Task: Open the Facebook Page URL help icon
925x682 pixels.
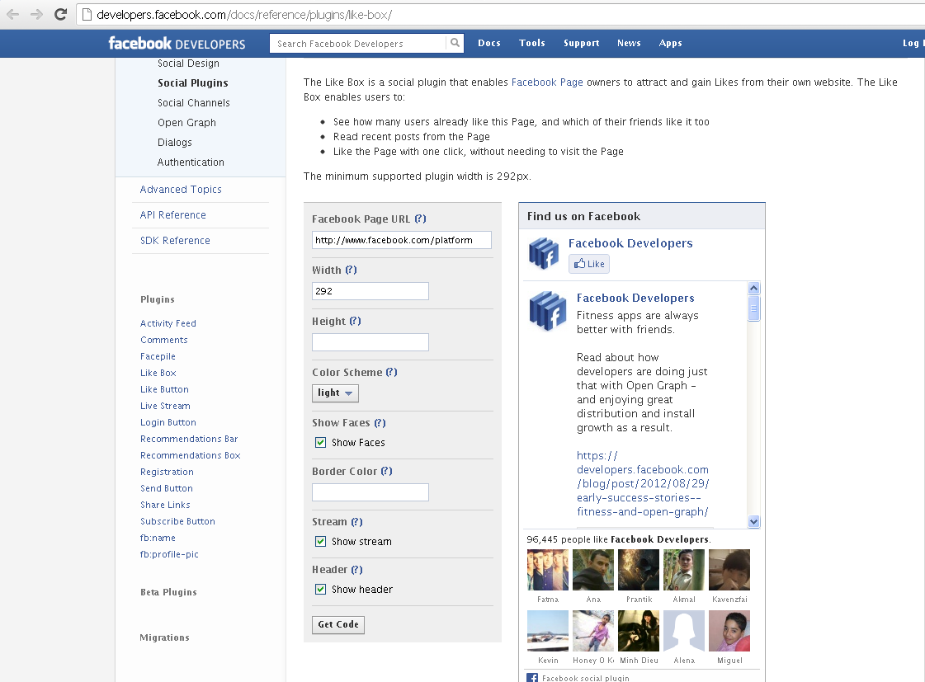Action: 421,219
